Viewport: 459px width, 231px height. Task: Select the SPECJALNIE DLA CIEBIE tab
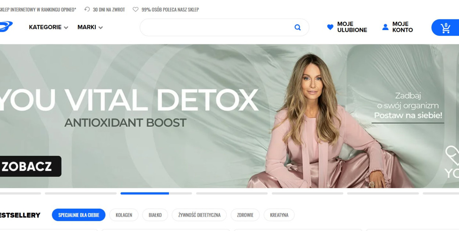[x=79, y=215]
